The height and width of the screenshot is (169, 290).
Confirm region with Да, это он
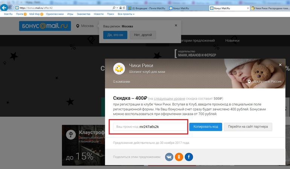(115, 35)
